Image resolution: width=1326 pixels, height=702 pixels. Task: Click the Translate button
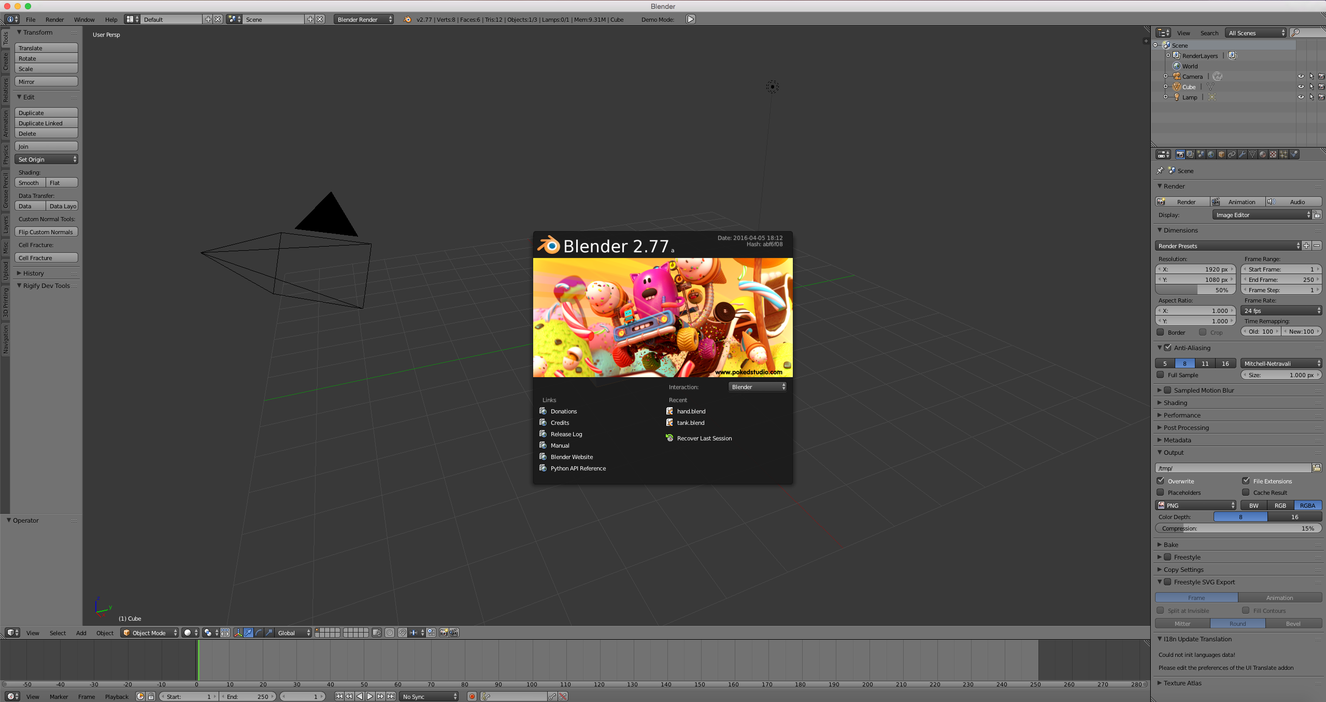click(46, 48)
